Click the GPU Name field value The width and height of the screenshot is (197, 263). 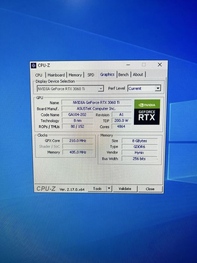[96, 103]
